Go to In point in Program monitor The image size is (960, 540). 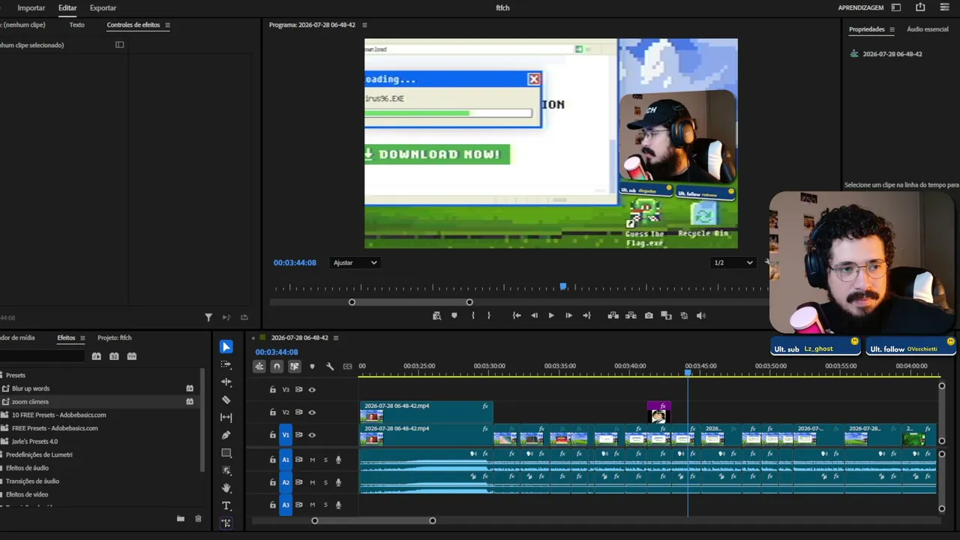click(x=517, y=316)
